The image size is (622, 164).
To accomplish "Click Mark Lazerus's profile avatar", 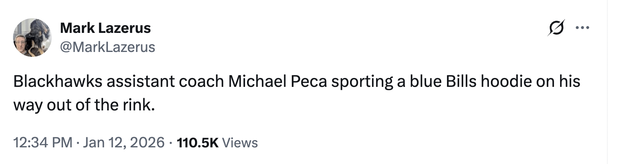I will coord(33,37).
